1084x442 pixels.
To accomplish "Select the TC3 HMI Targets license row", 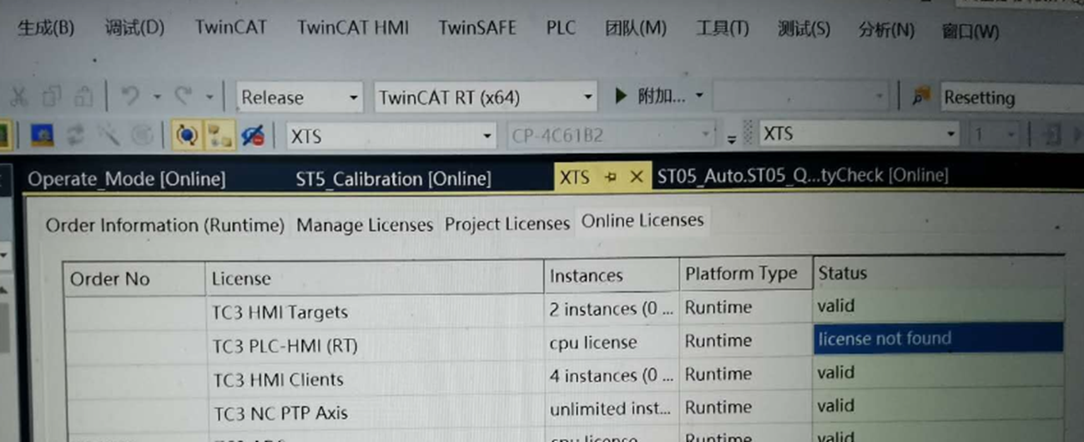I will [x=564, y=309].
